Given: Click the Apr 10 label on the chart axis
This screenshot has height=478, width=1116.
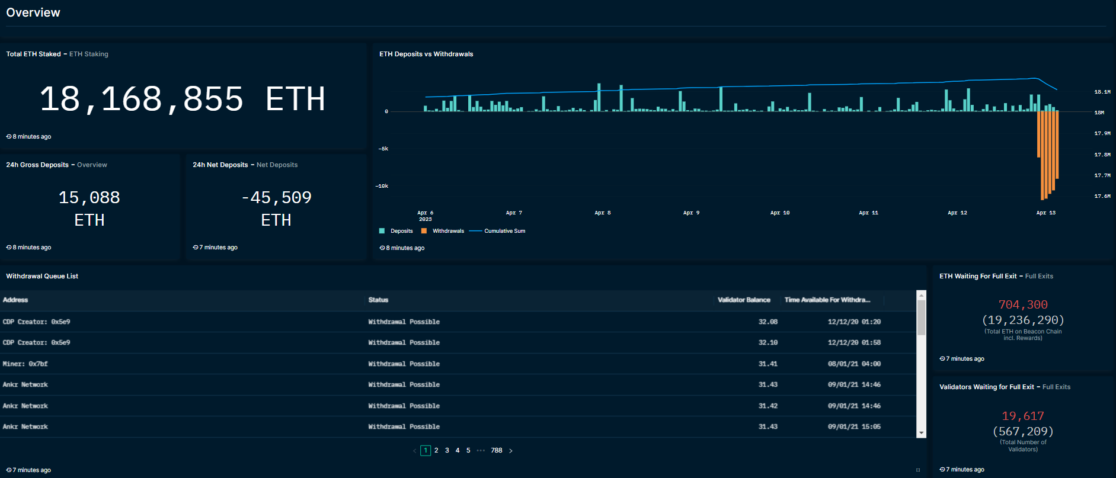Looking at the screenshot, I should [780, 213].
